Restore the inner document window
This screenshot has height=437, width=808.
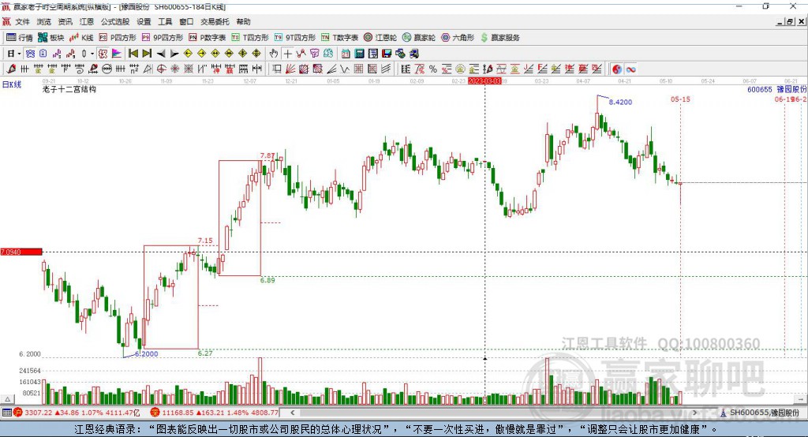[x=790, y=21]
